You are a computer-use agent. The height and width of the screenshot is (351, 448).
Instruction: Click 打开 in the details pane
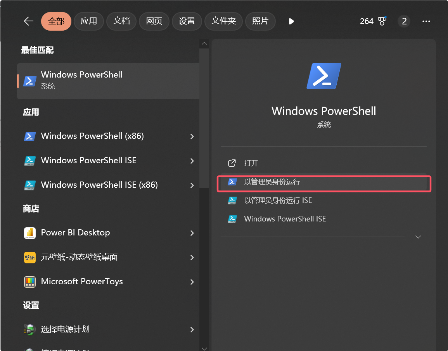coord(324,163)
